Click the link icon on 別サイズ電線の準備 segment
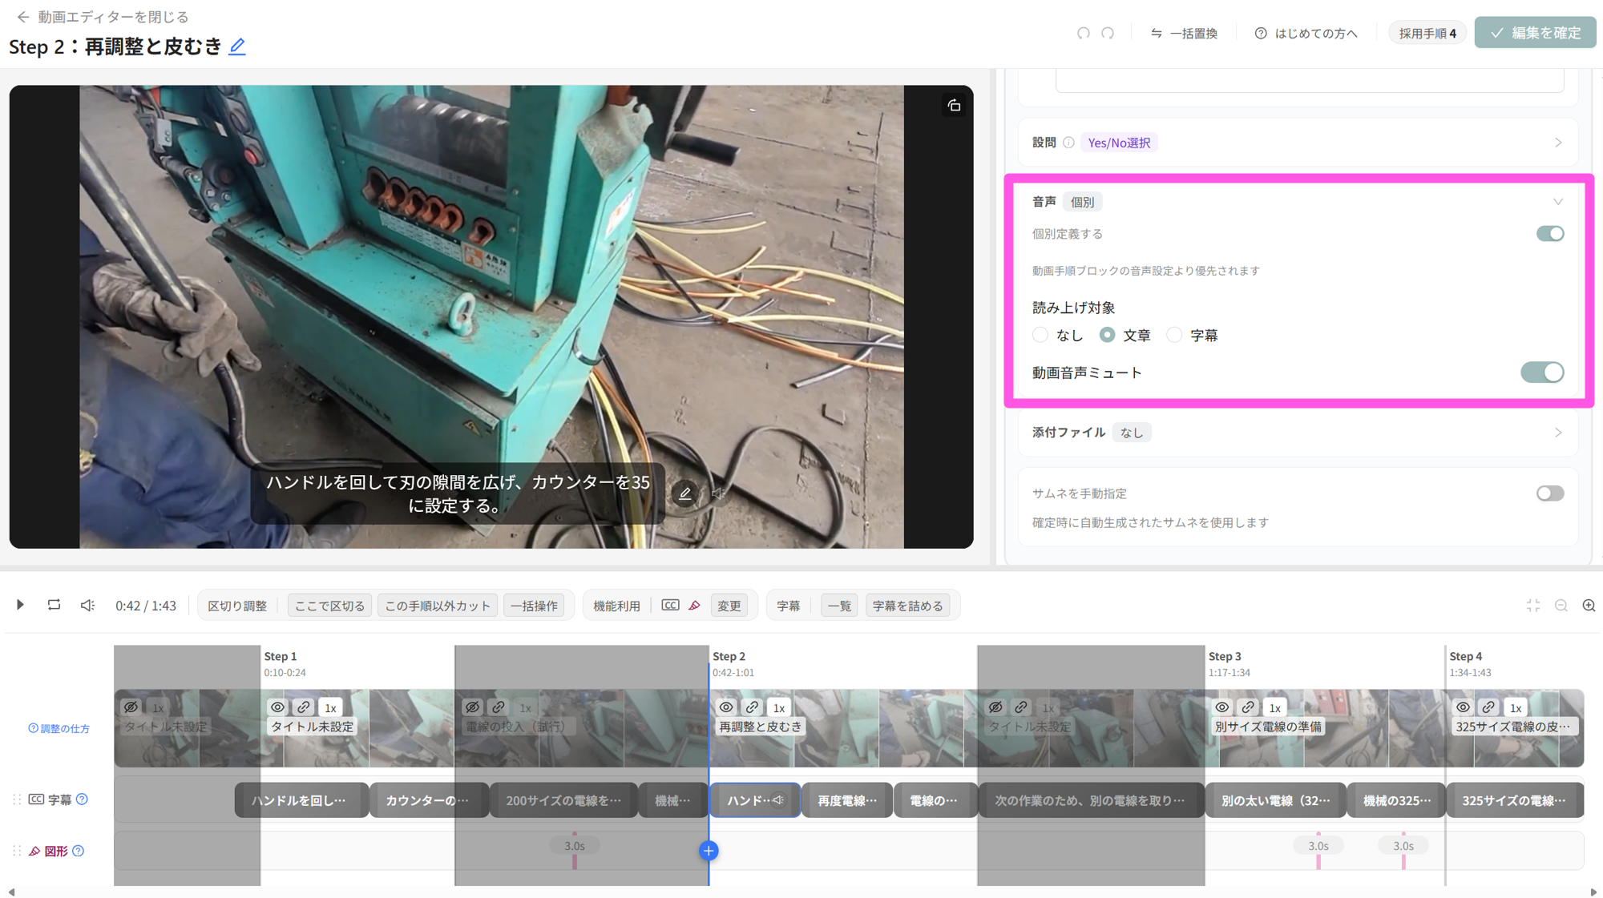This screenshot has height=898, width=1603. point(1248,707)
